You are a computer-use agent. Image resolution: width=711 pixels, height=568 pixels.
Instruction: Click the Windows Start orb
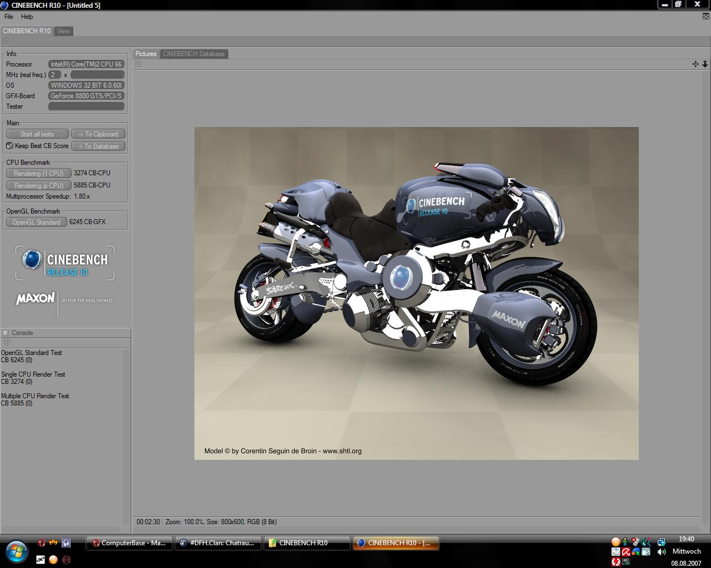(17, 551)
